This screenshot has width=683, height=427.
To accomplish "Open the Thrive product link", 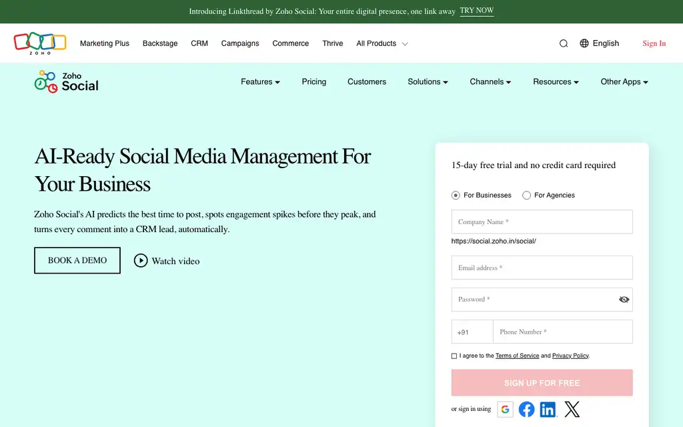I will click(x=333, y=43).
